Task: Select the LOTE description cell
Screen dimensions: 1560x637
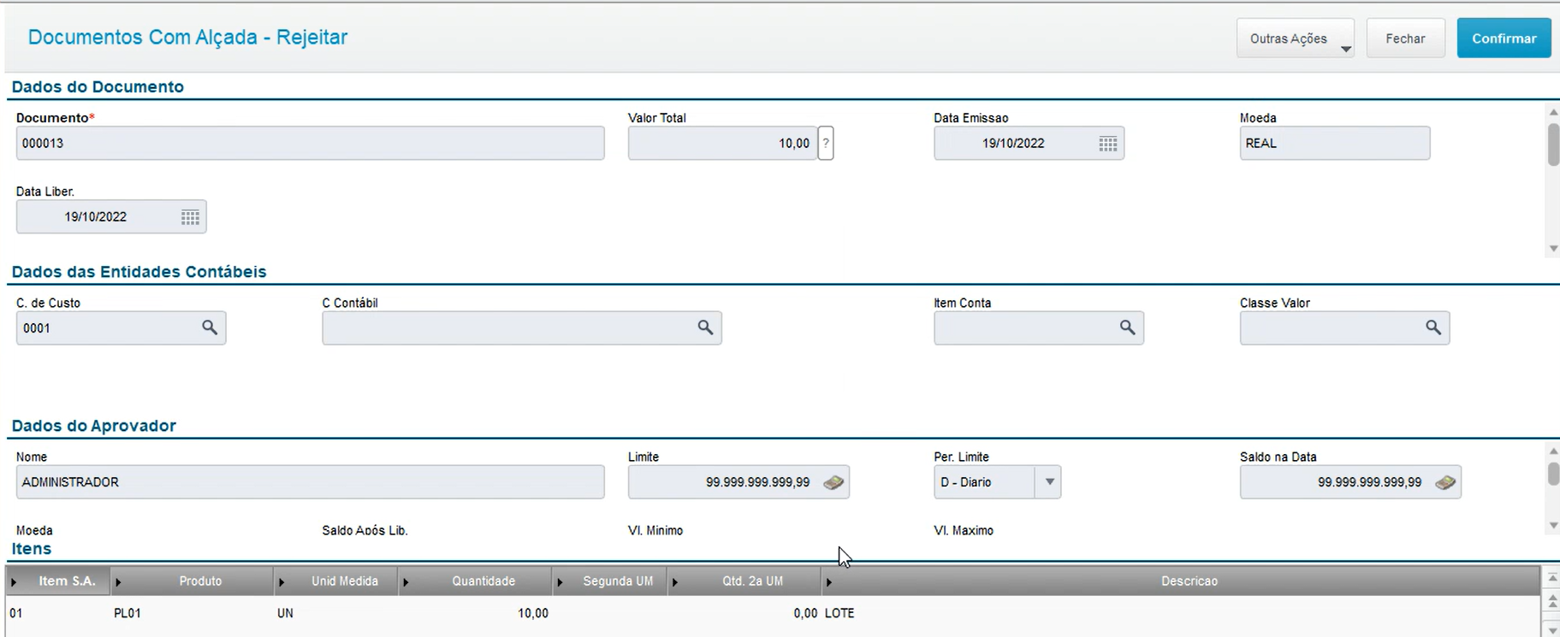Action: pyautogui.click(x=1181, y=613)
